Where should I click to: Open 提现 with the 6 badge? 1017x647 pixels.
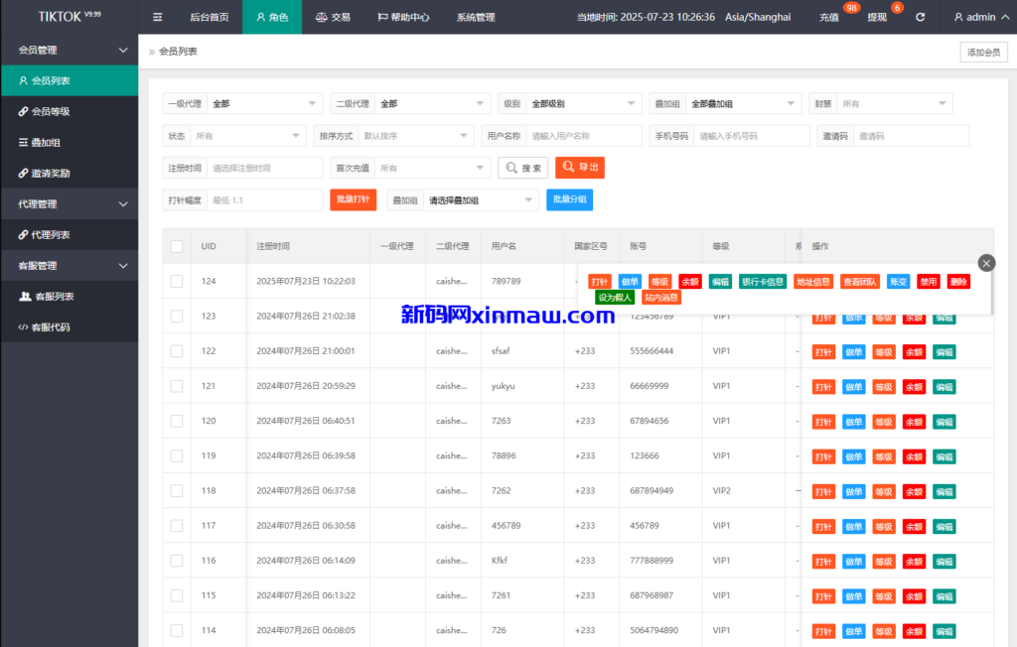(x=876, y=17)
